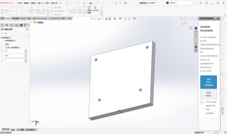This screenshot has height=134, width=227.
Task: Pin the 3DEXPERIENCE task pane
Action: pyautogui.click(x=218, y=18)
